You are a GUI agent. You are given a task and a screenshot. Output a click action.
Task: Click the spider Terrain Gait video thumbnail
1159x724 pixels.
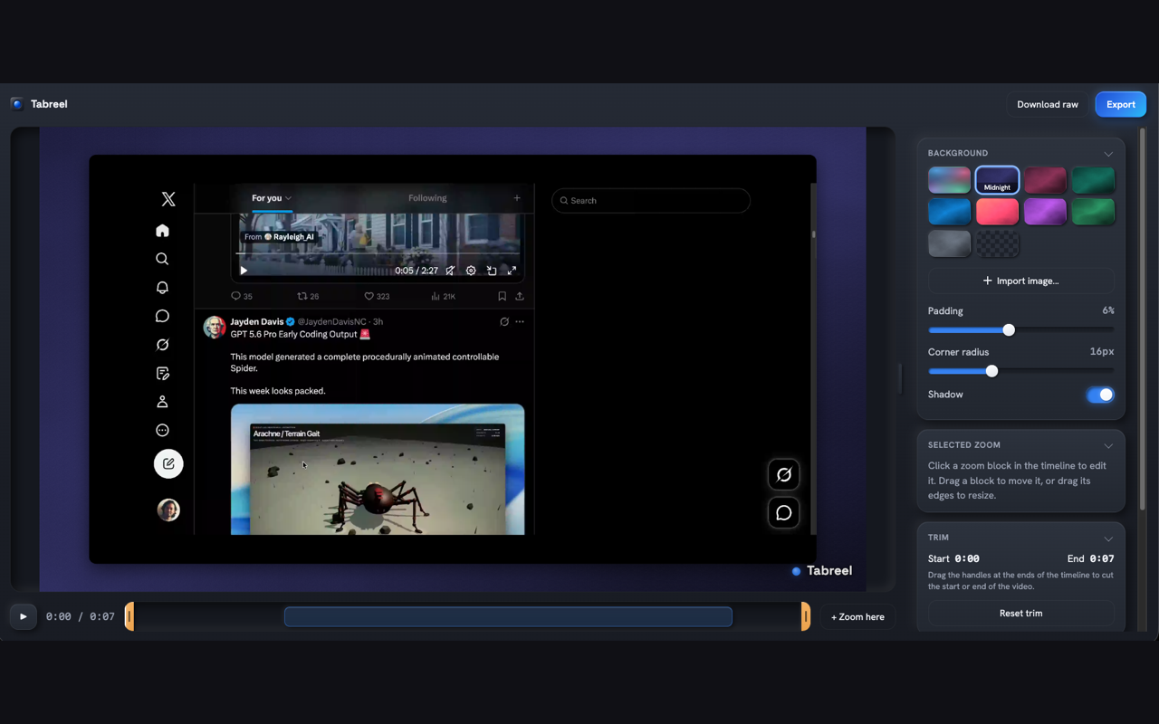[x=378, y=469]
